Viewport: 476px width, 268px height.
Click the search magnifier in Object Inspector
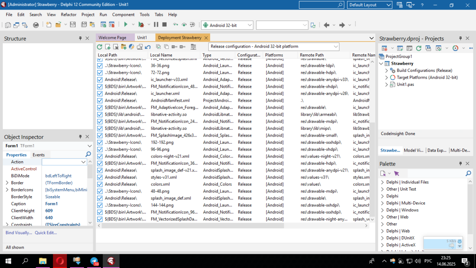tap(88, 154)
